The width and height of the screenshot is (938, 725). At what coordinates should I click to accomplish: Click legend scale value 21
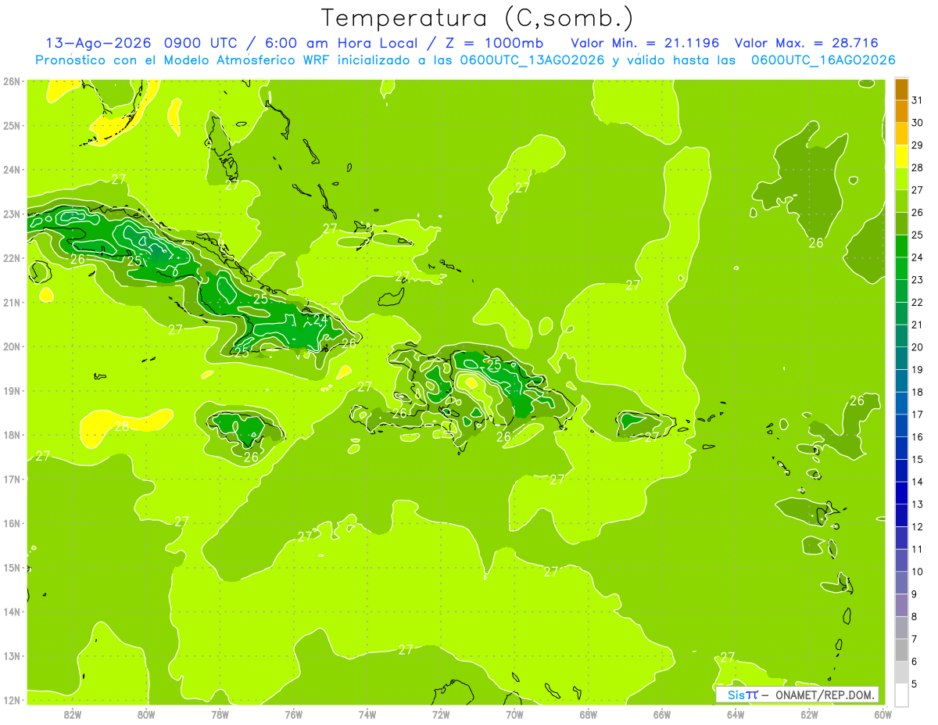click(x=917, y=325)
